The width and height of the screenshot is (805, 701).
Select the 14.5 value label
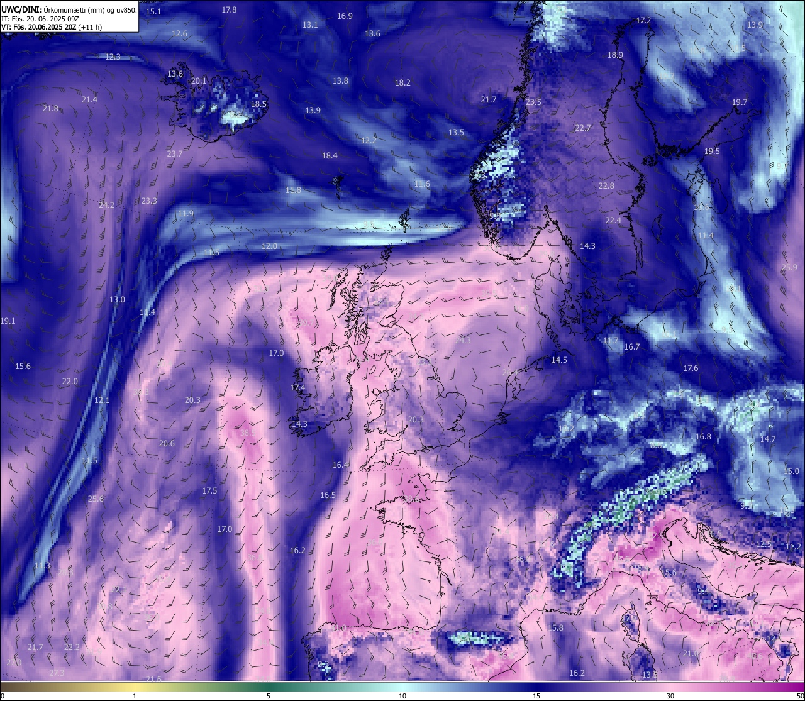[559, 360]
